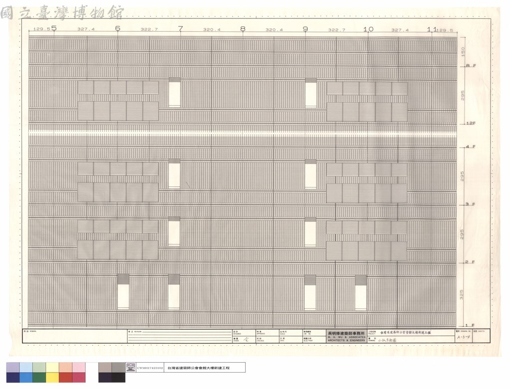
Task: Select the black color patch
Action: 118,378
